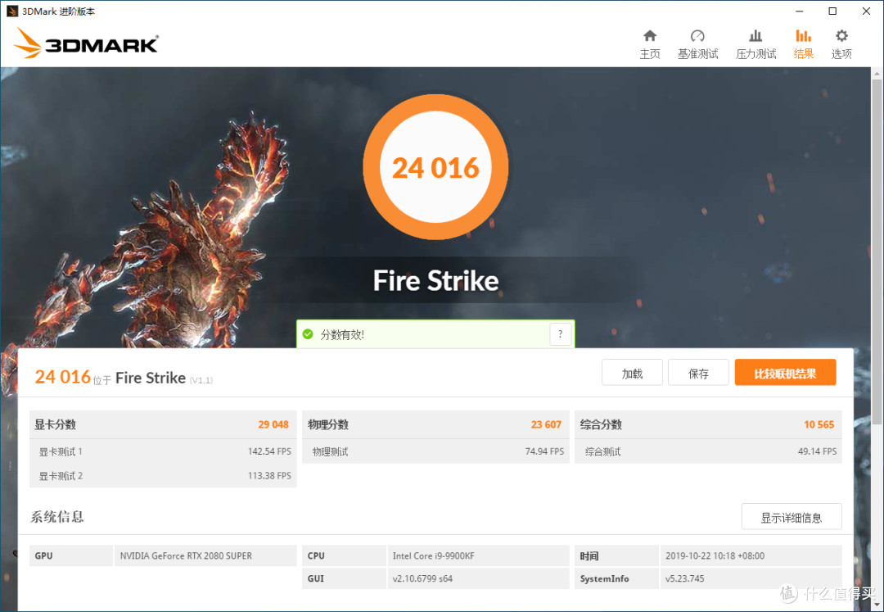Click combined score value 10 565

[x=819, y=424]
